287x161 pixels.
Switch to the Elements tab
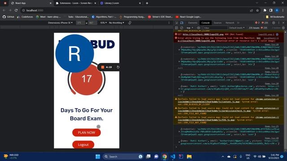(192, 23)
